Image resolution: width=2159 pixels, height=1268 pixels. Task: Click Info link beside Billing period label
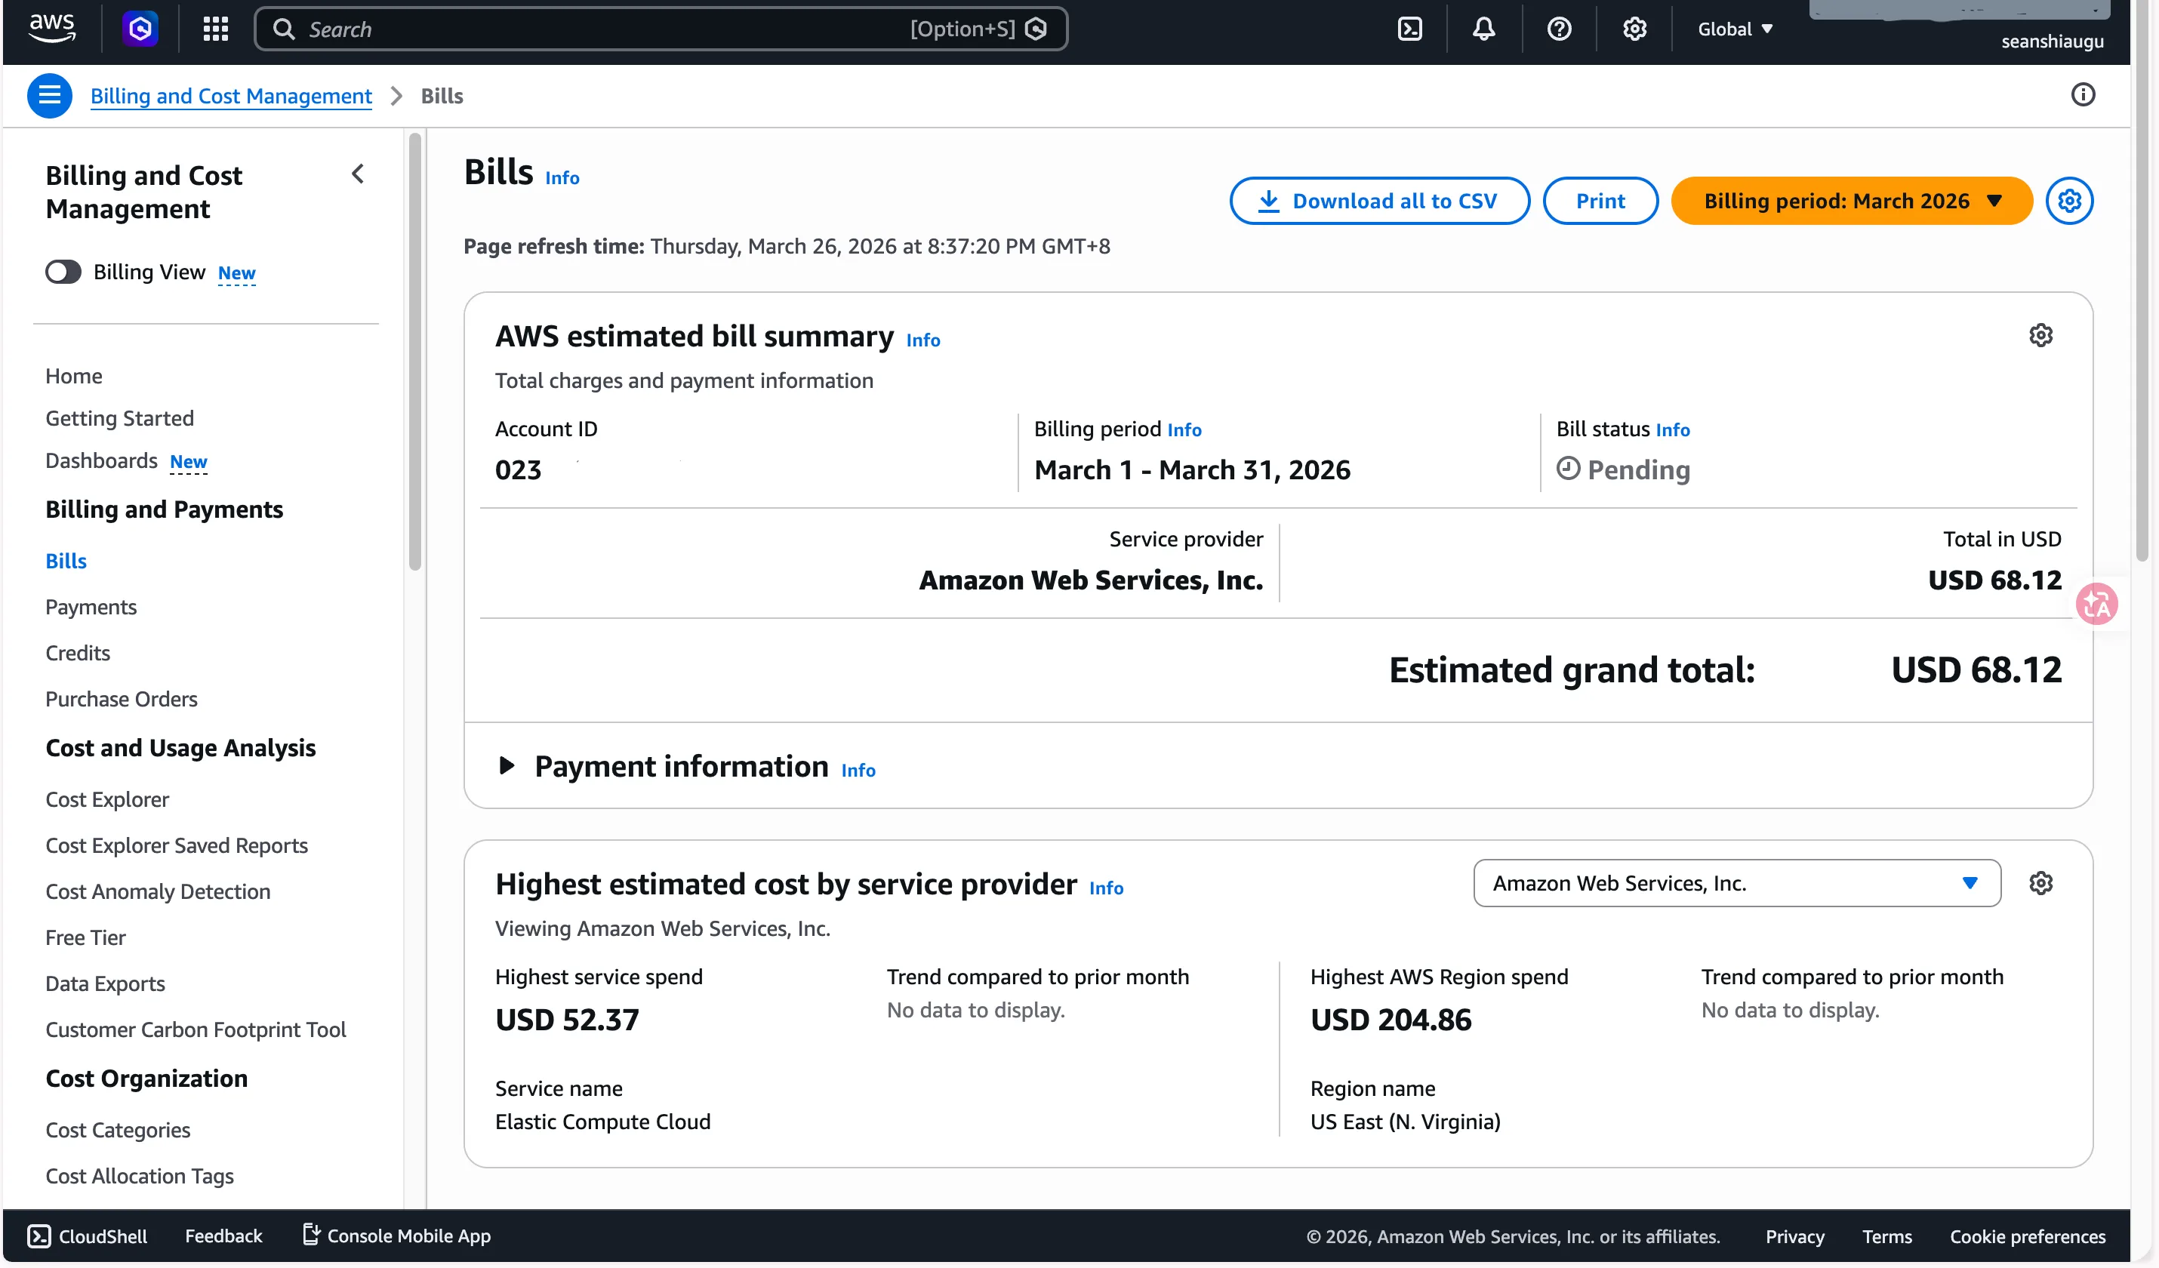(x=1184, y=429)
